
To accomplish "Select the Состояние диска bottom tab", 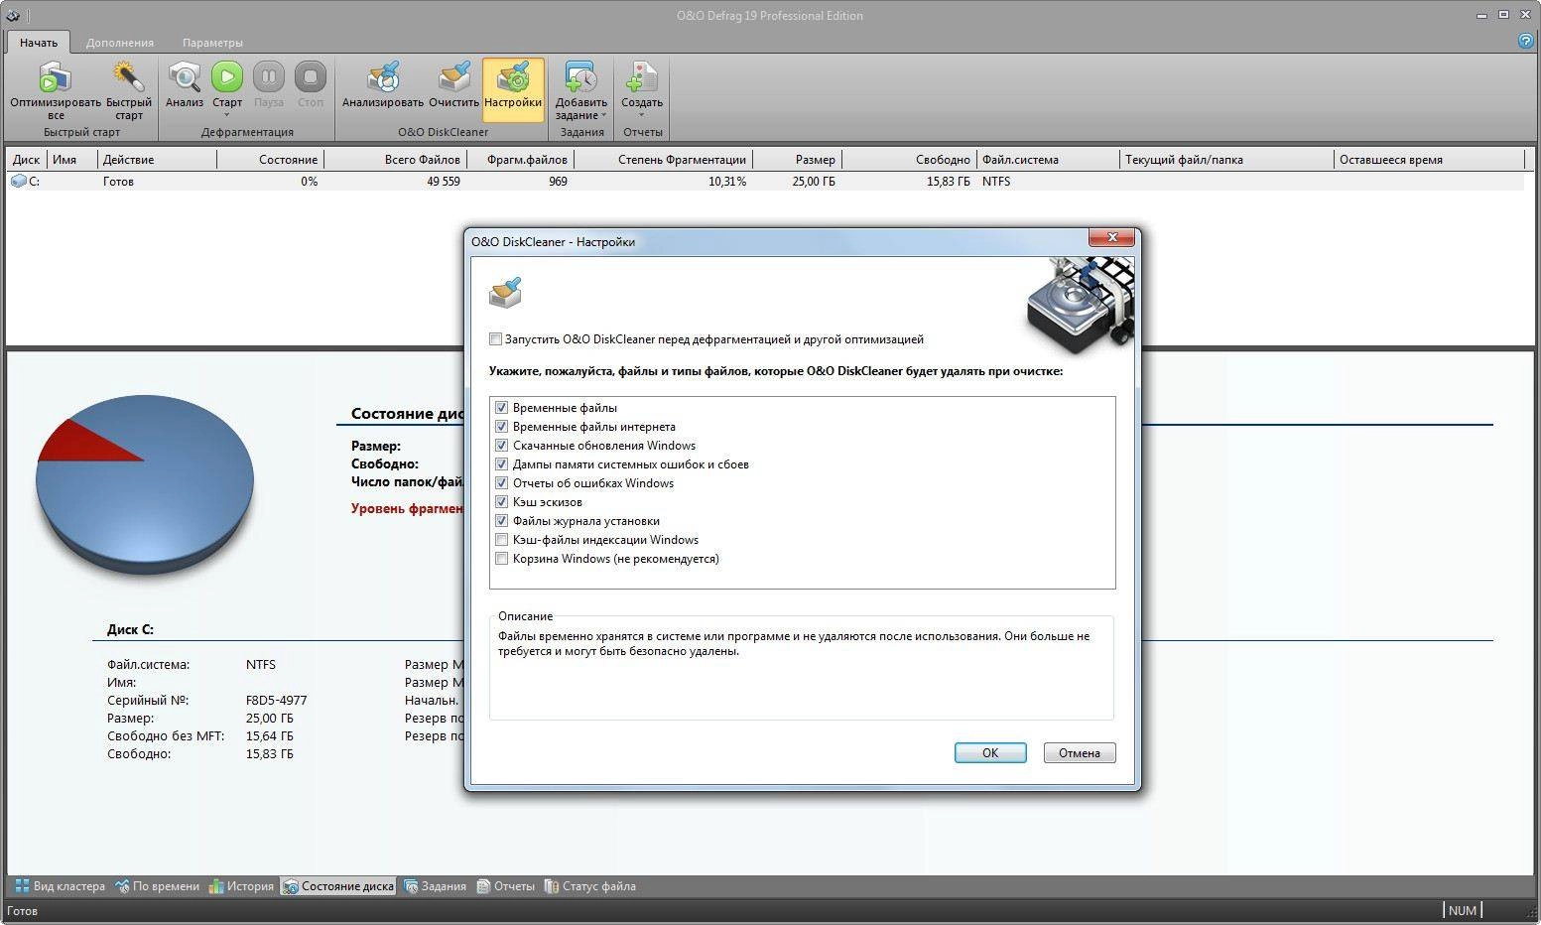I will tap(338, 886).
